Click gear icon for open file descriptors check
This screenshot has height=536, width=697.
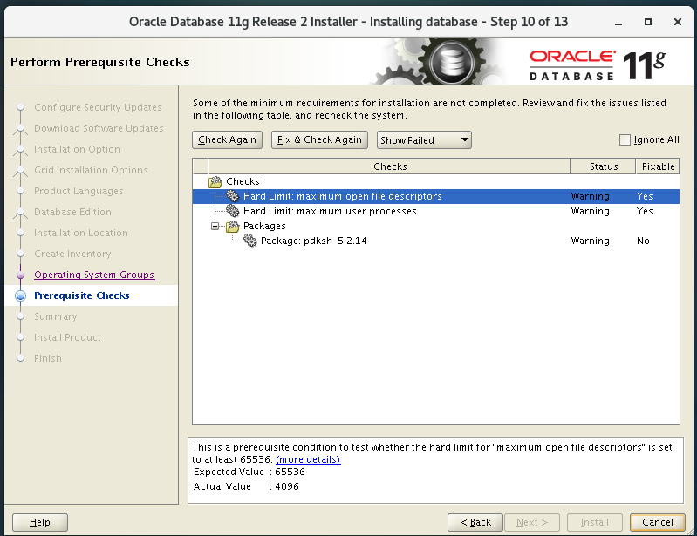coord(233,196)
